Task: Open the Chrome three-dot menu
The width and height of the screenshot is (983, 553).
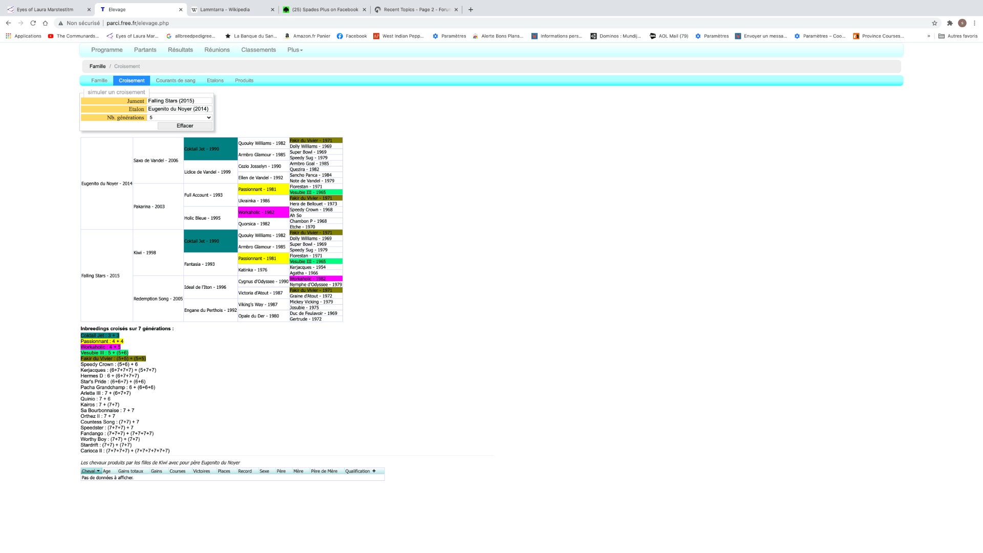Action: 974,23
